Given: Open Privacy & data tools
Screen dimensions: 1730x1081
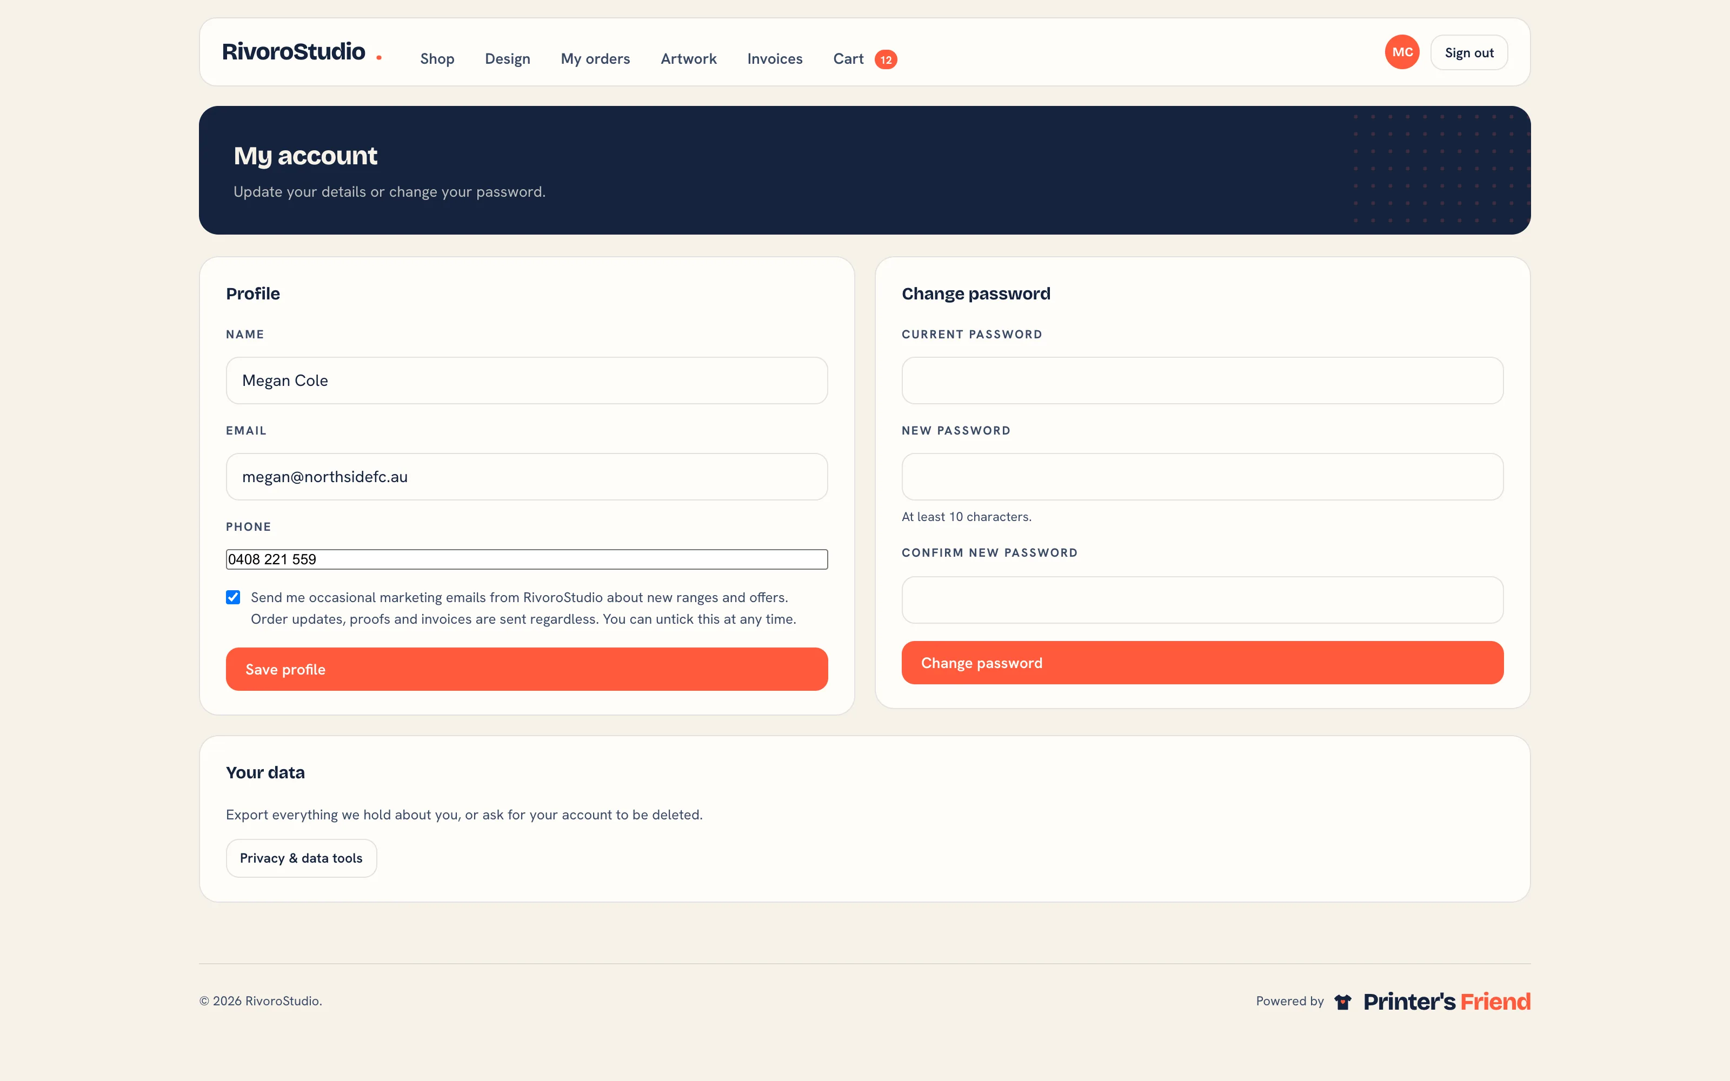Looking at the screenshot, I should (301, 858).
